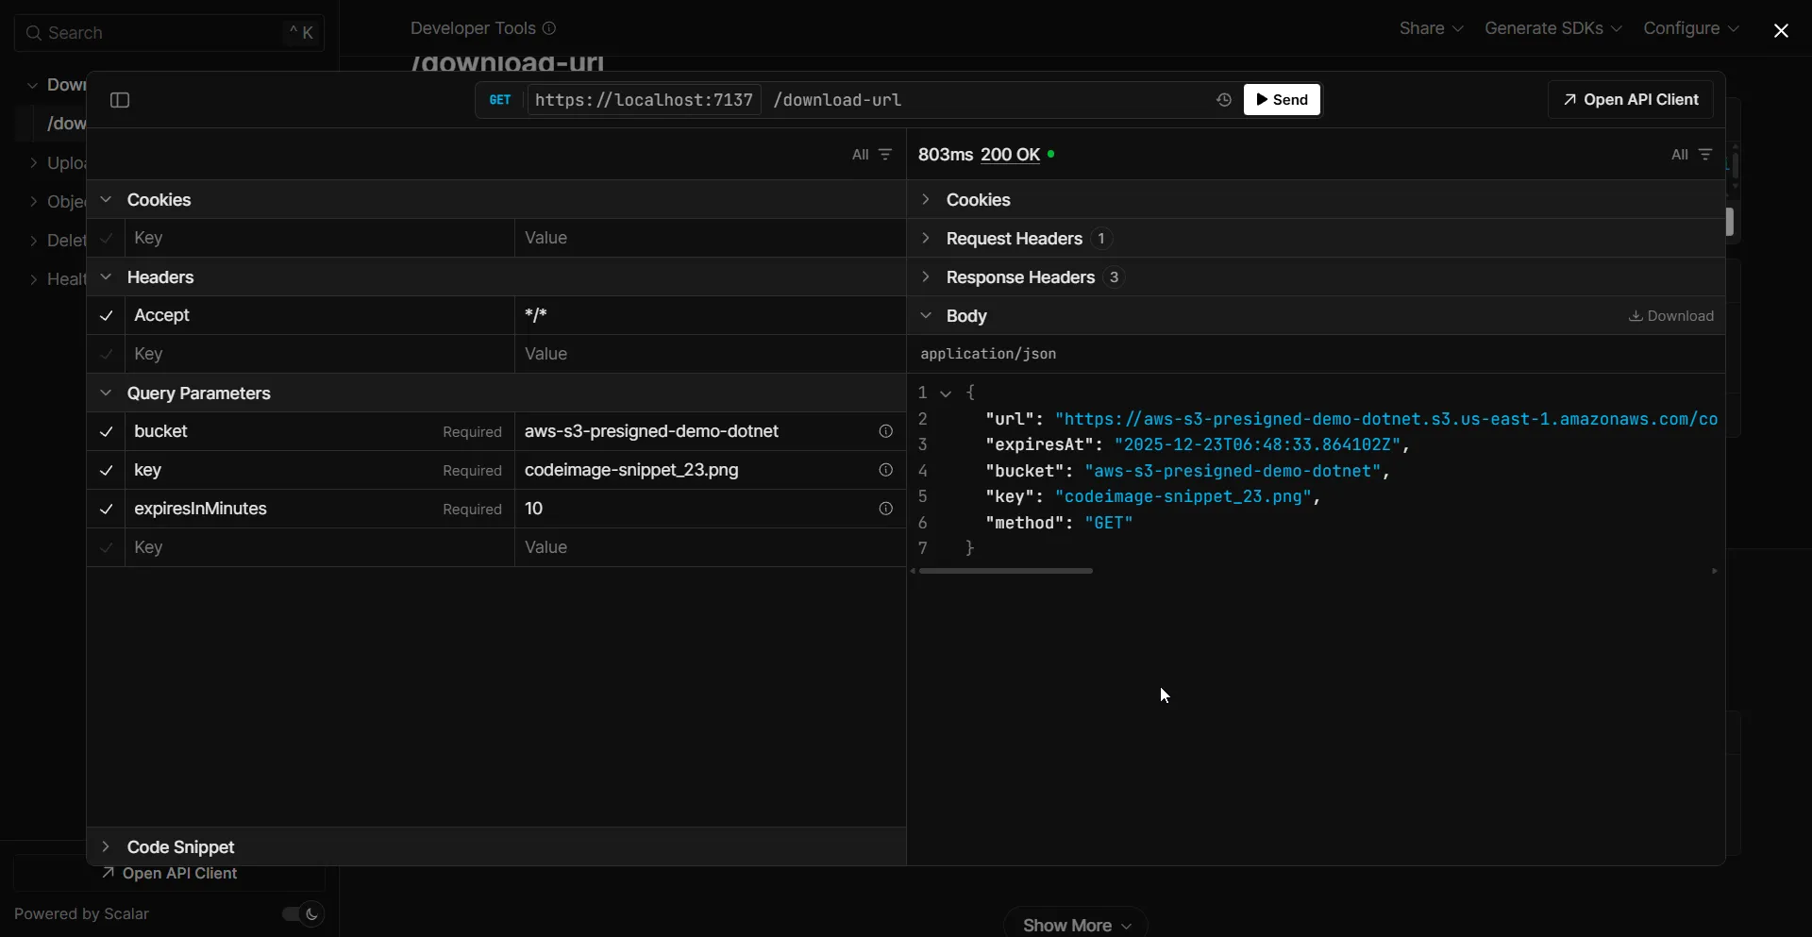Open the Generate SDKs menu
The width and height of the screenshot is (1812, 937).
click(x=1552, y=29)
